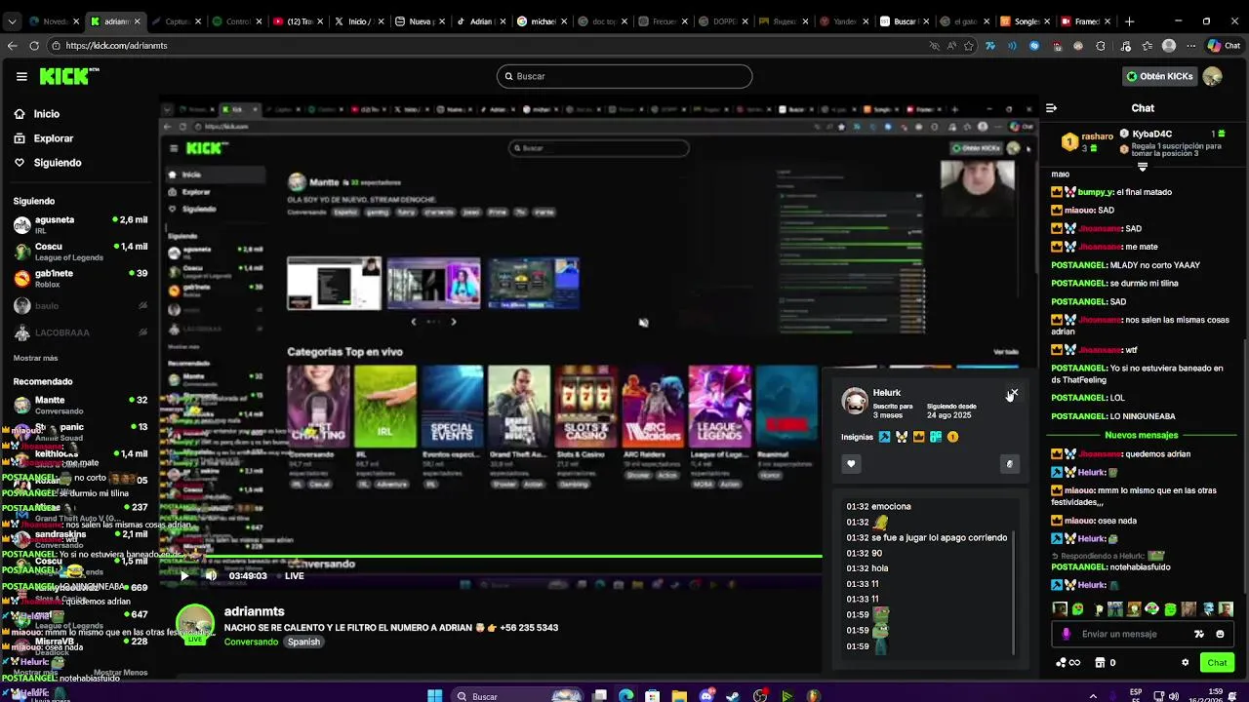Image resolution: width=1249 pixels, height=702 pixels.
Task: Click Obtén KICKs button
Action: (1159, 76)
